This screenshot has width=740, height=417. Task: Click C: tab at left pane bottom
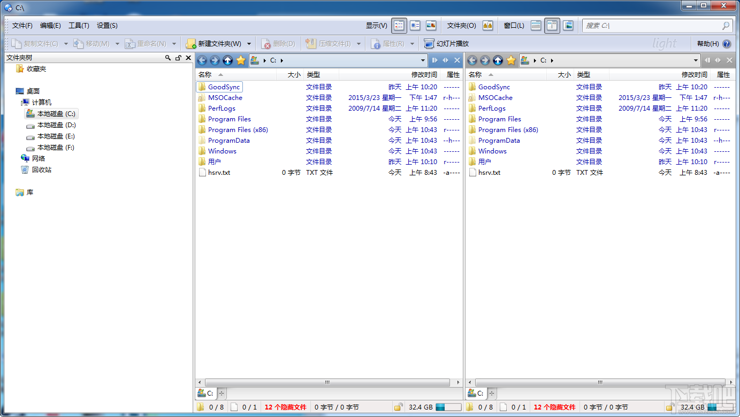pyautogui.click(x=205, y=393)
